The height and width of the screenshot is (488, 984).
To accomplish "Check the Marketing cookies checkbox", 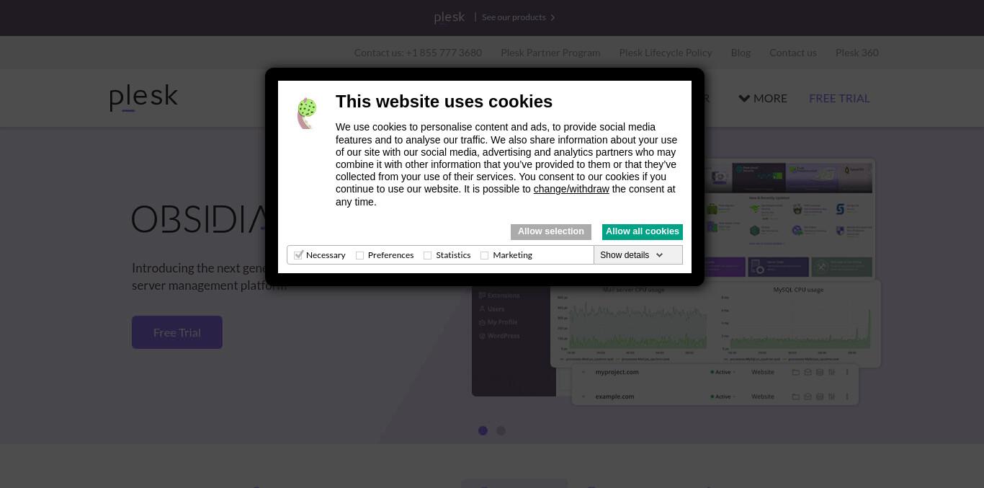I will [x=484, y=255].
